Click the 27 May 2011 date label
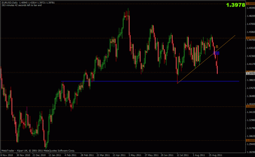This screenshot has width=255, height=157. 151,155
